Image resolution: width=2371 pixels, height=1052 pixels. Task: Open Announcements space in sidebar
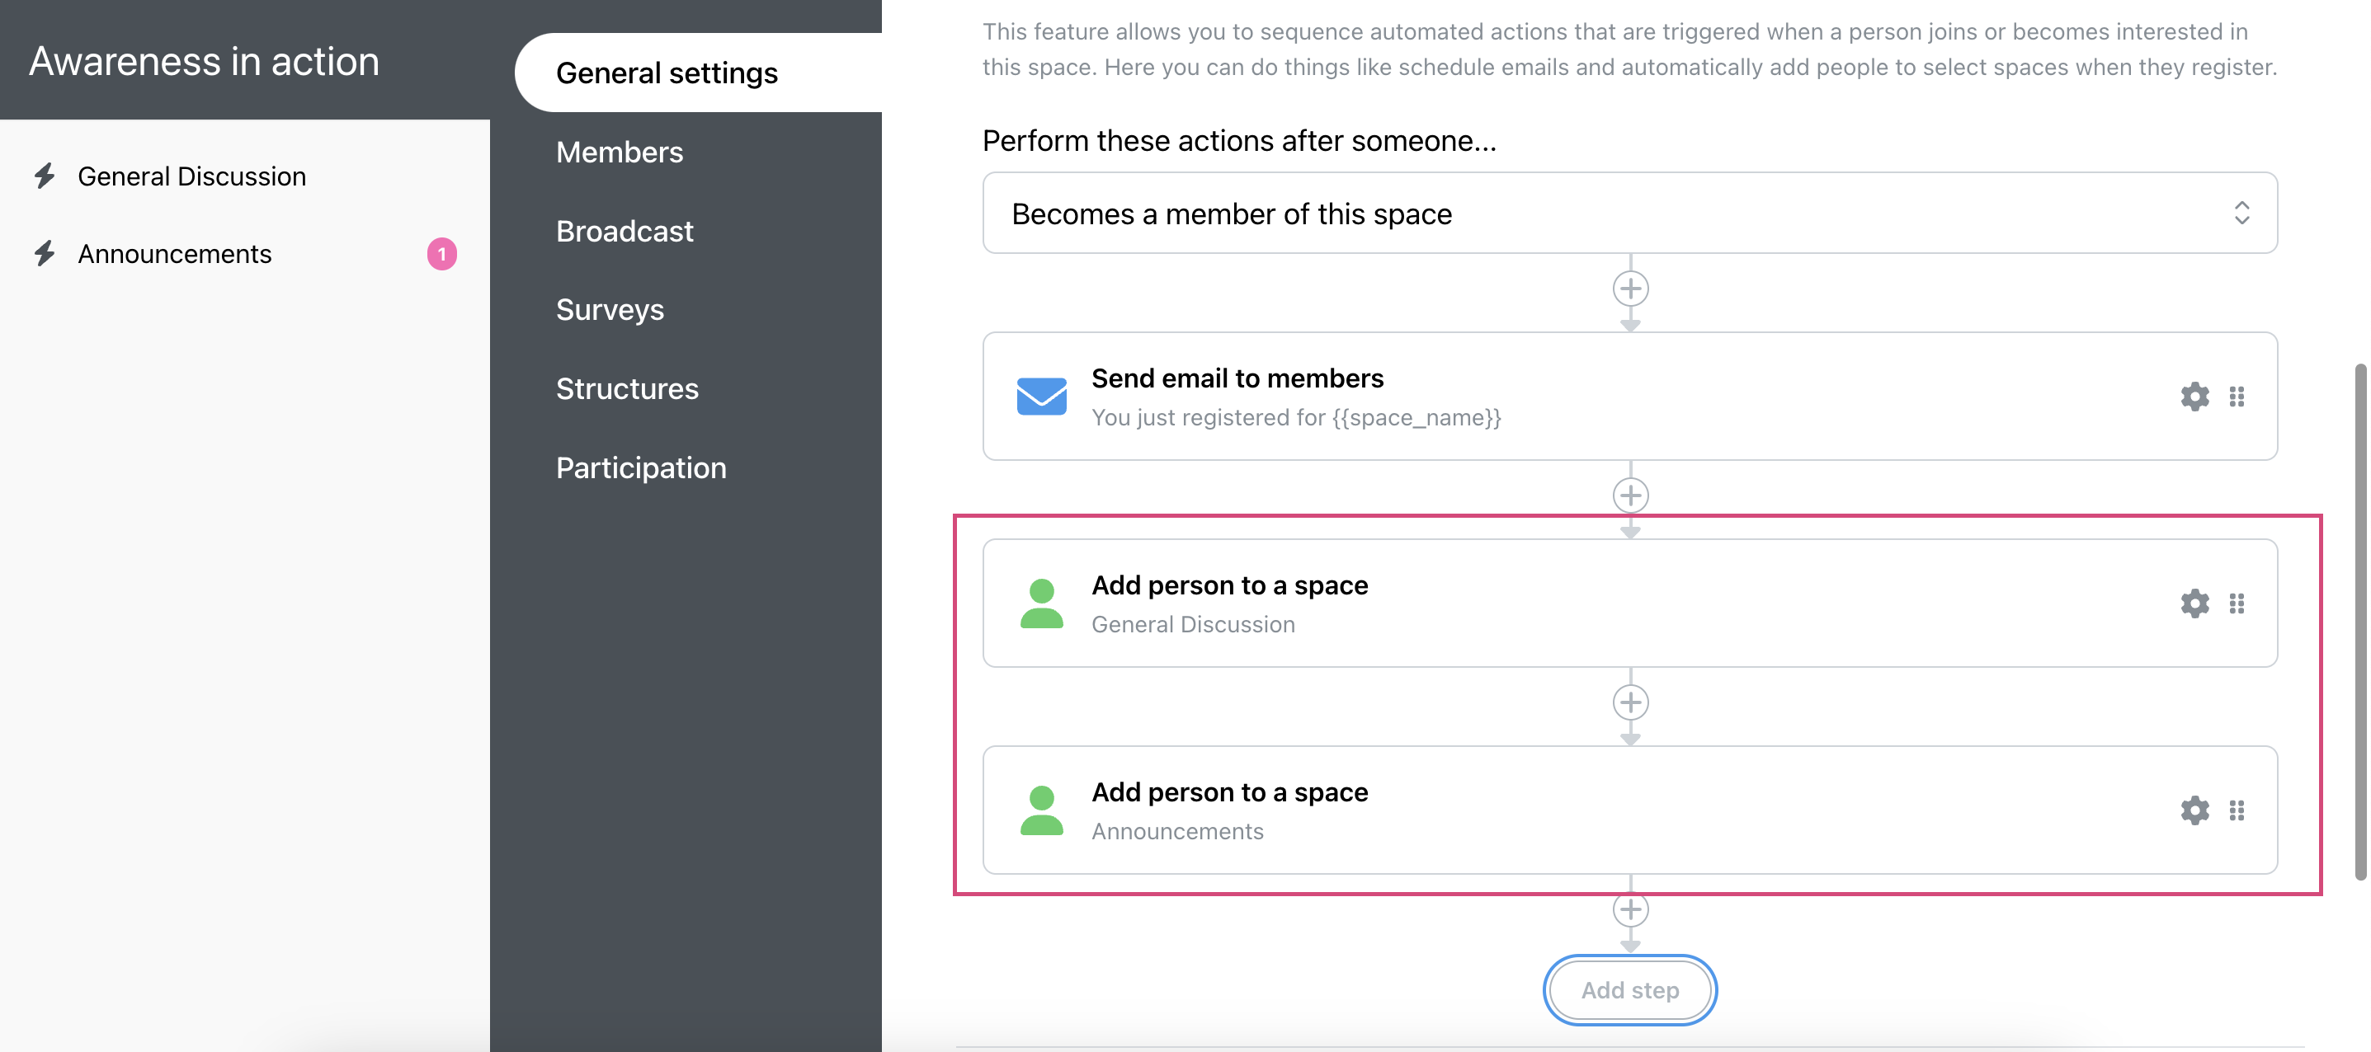175,253
